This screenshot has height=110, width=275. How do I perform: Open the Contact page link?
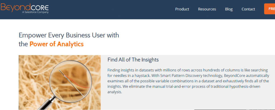coord(248,9)
